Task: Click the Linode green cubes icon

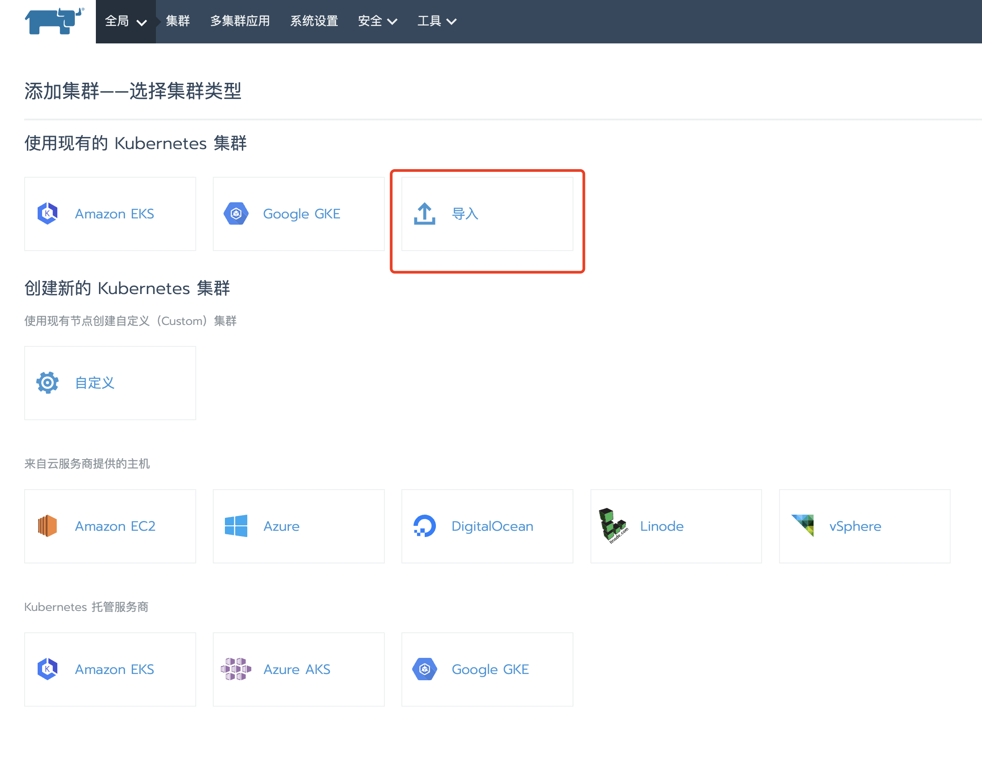Action: pos(612,525)
